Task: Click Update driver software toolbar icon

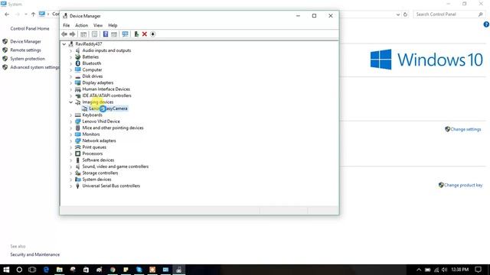Action: tap(136, 34)
